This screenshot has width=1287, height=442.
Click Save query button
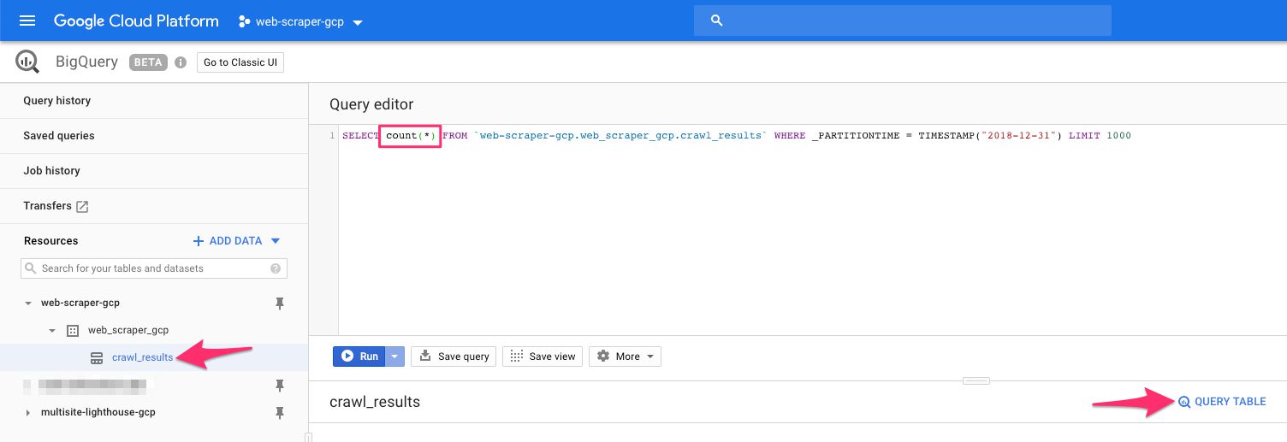click(x=454, y=357)
